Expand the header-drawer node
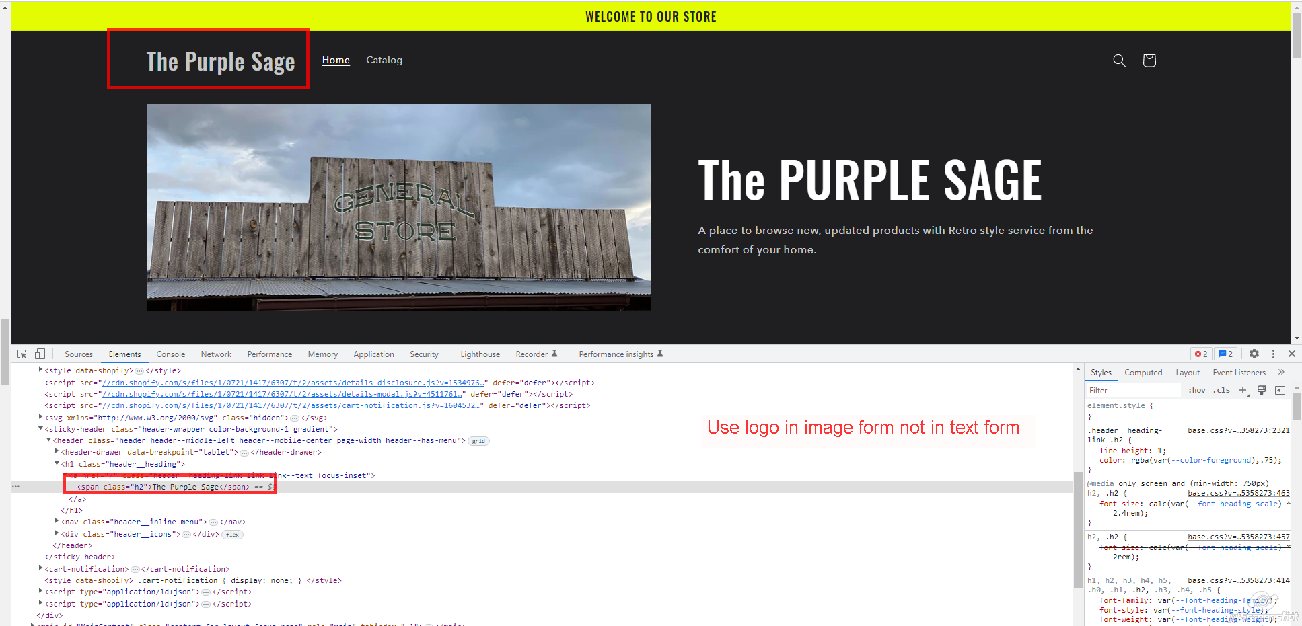This screenshot has width=1302, height=626. 57,451
